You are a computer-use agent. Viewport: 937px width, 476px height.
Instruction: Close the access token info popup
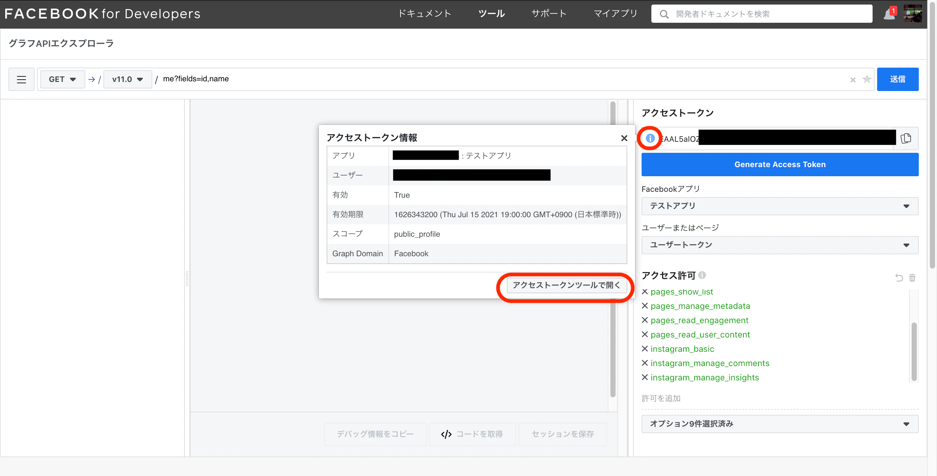point(624,138)
